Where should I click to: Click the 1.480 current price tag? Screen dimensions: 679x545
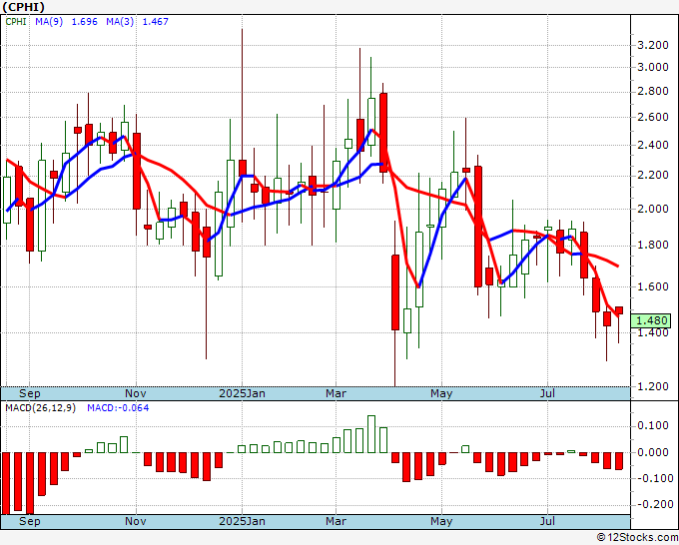tap(651, 320)
